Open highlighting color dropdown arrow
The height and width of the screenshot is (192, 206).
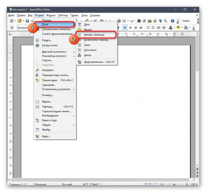pos(182,27)
